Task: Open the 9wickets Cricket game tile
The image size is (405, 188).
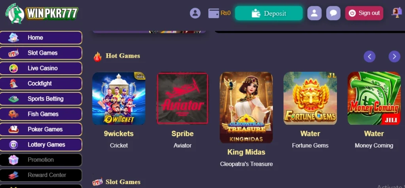Action: coord(119,98)
